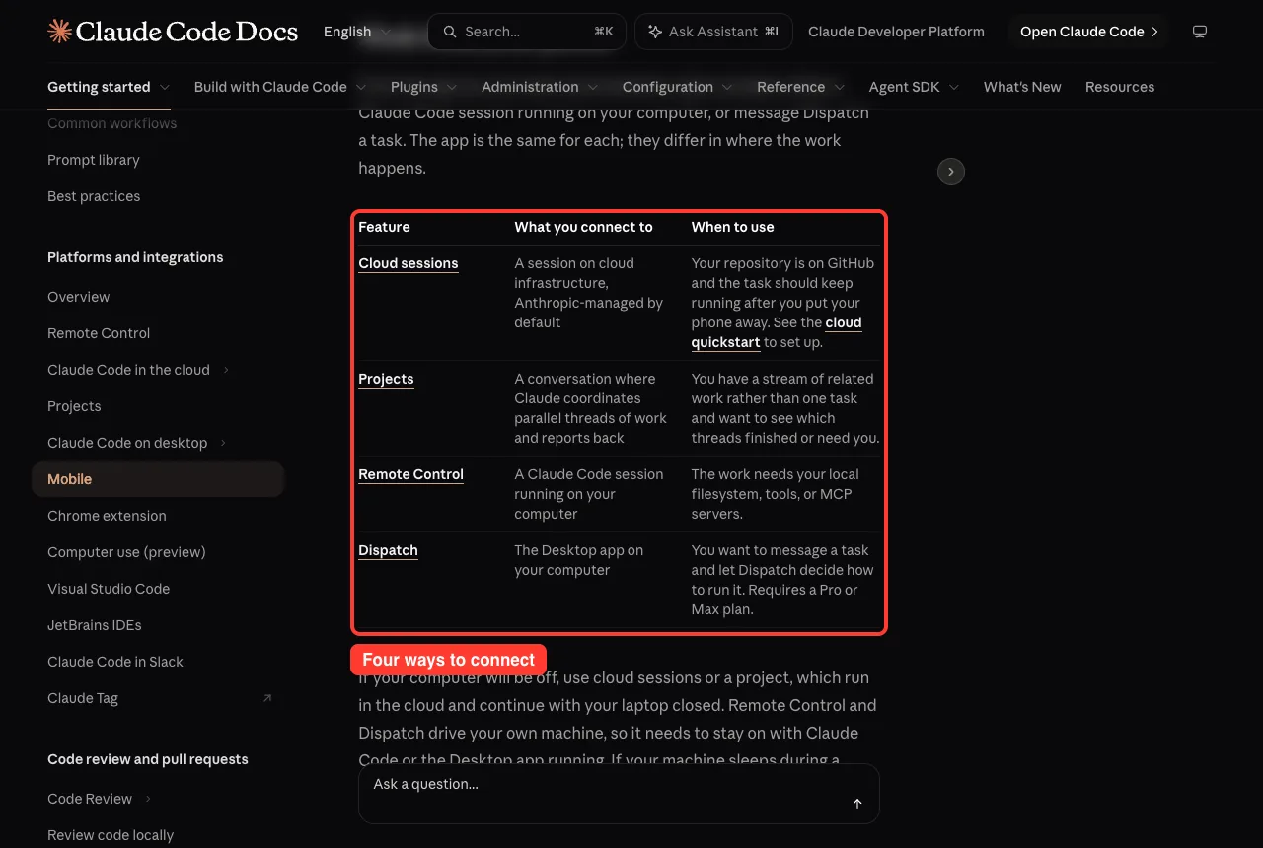The image size is (1263, 848).
Task: Open Review code locally sidebar page
Action: (x=111, y=835)
